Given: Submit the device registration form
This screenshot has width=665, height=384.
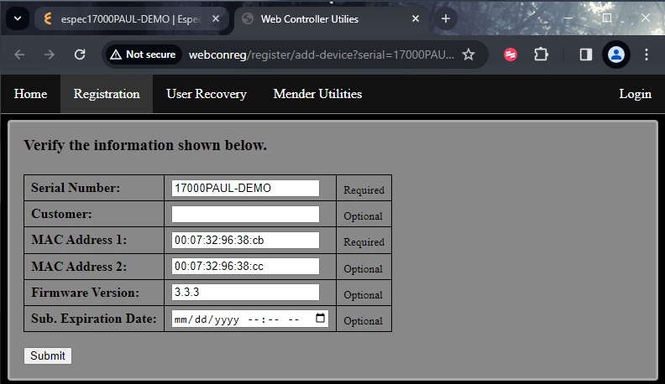Looking at the screenshot, I should [x=48, y=355].
